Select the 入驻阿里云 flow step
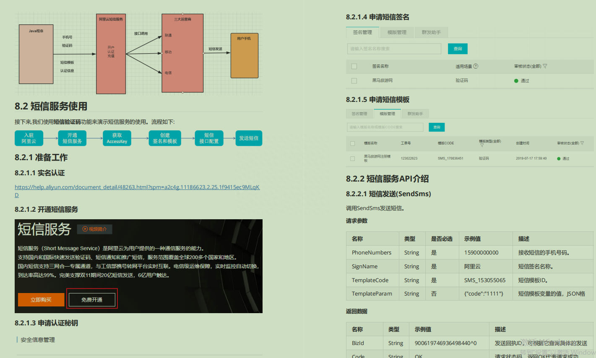 pyautogui.click(x=29, y=138)
